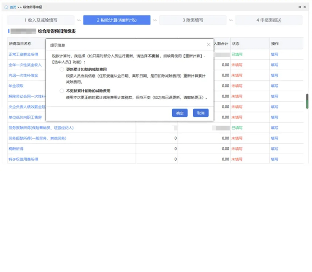
Task: Open step 3 附表填写 tab
Action: click(x=193, y=20)
